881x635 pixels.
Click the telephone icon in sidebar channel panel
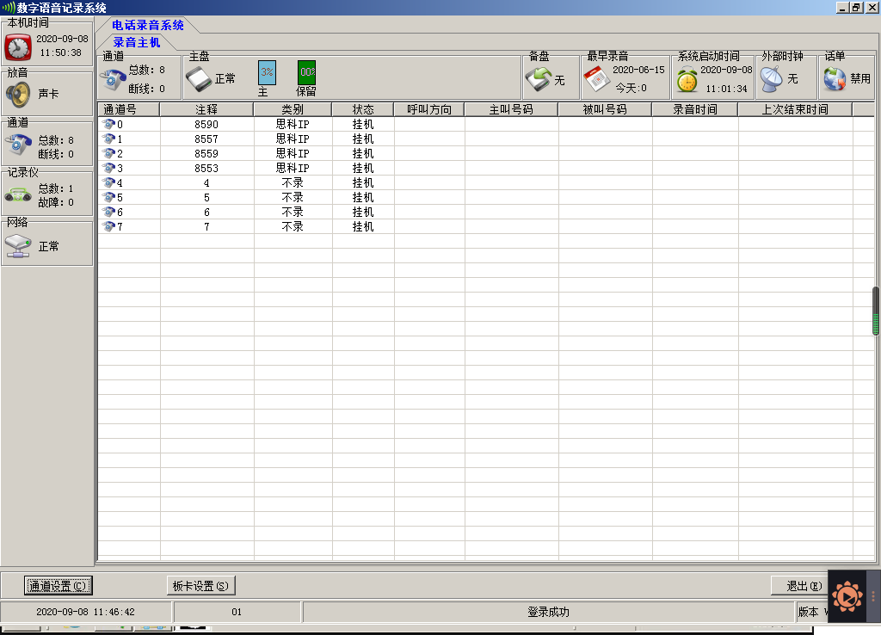point(18,145)
